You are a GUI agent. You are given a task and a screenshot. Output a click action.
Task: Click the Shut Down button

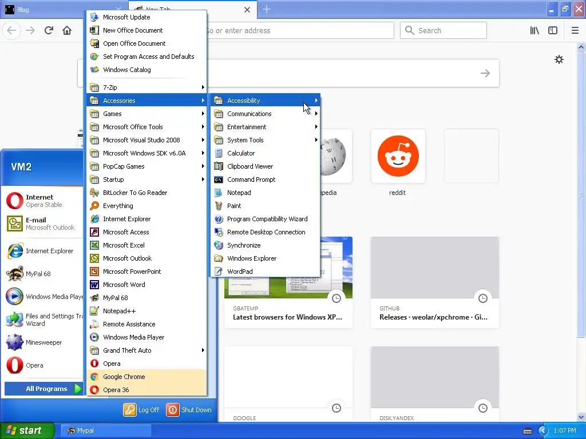[x=189, y=409]
